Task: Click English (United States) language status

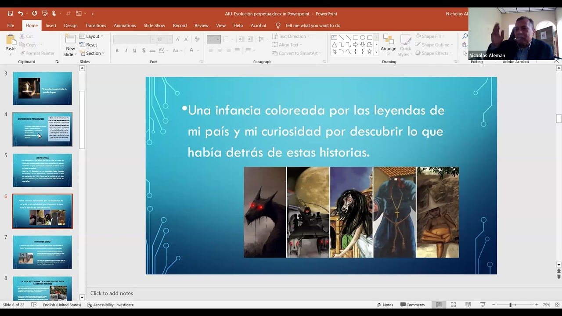Action: 62,305
